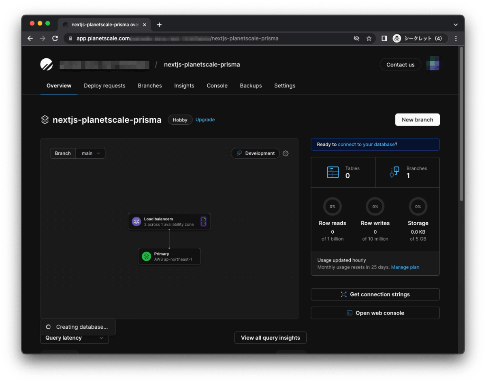This screenshot has height=383, width=486.
Task: Click the browser address bar
Action: [x=219, y=38]
